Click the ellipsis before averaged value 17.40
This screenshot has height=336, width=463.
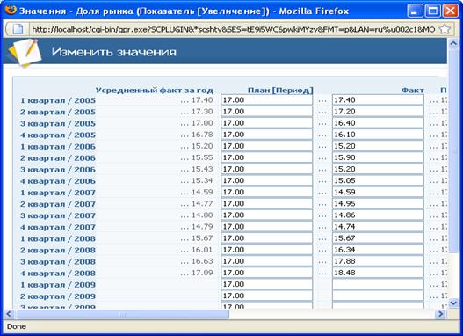pos(184,101)
